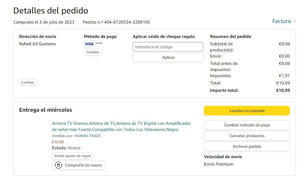Click the Importe total amount €10,99
Screen dimensions: 301x179
pyautogui.click(x=283, y=90)
